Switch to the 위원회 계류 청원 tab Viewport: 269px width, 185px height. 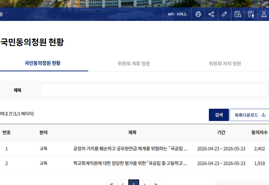pos(134,63)
